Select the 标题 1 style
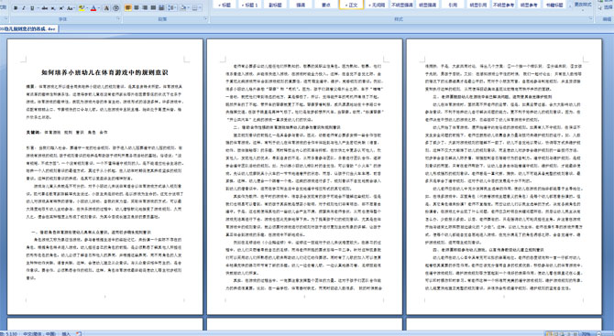The image size is (614, 336). [x=249, y=5]
